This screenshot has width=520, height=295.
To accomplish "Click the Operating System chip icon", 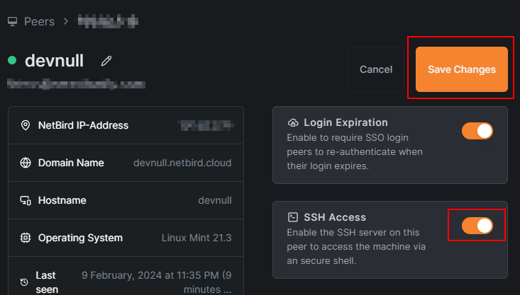I will tap(25, 238).
